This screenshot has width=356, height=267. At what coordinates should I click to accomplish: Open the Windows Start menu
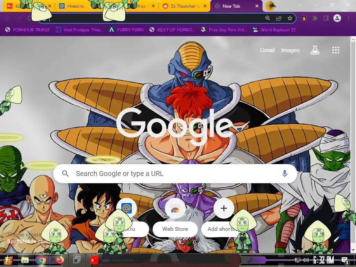tap(8, 260)
